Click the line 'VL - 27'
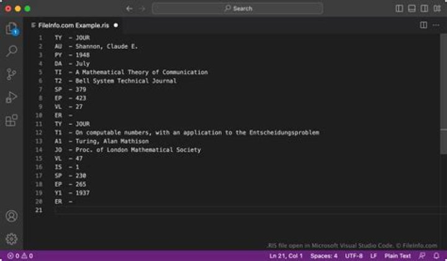This screenshot has width=447, height=261. tap(69, 106)
